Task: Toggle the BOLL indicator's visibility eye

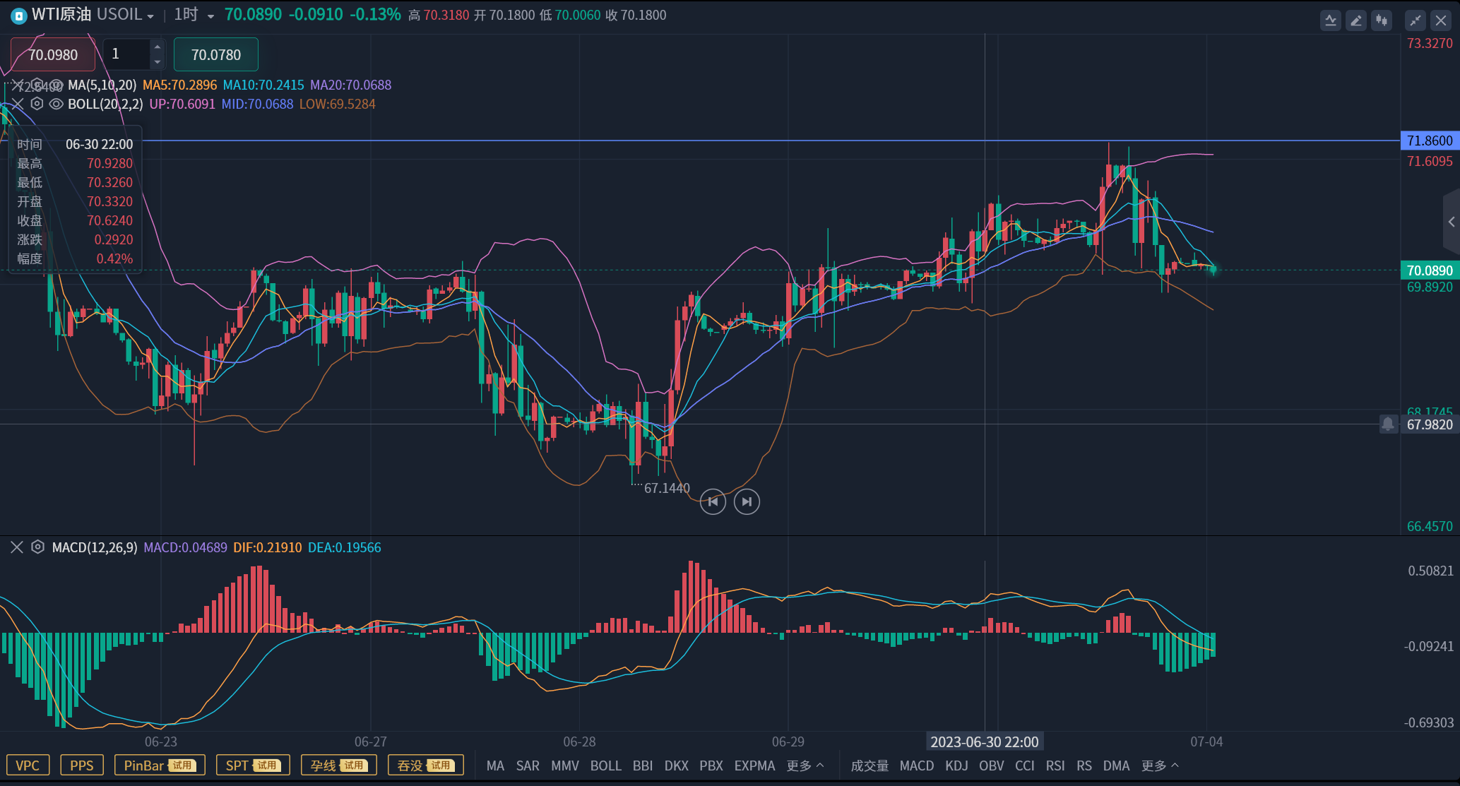Action: (56, 104)
